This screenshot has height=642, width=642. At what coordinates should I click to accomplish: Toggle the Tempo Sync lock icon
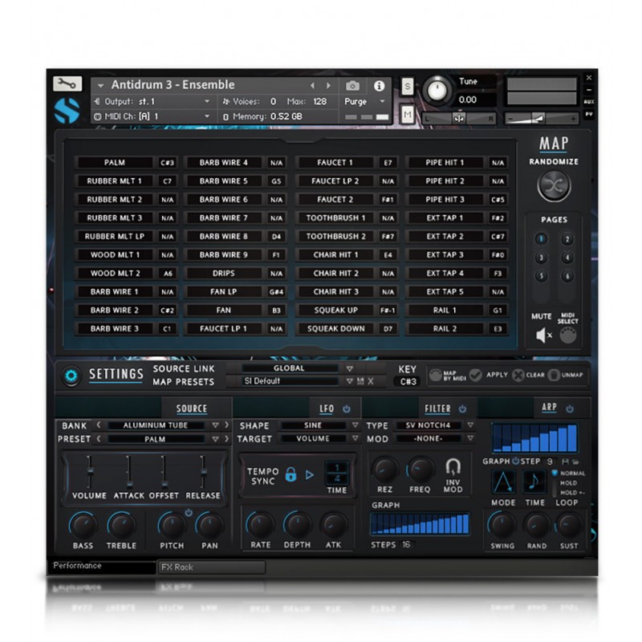pyautogui.click(x=291, y=475)
